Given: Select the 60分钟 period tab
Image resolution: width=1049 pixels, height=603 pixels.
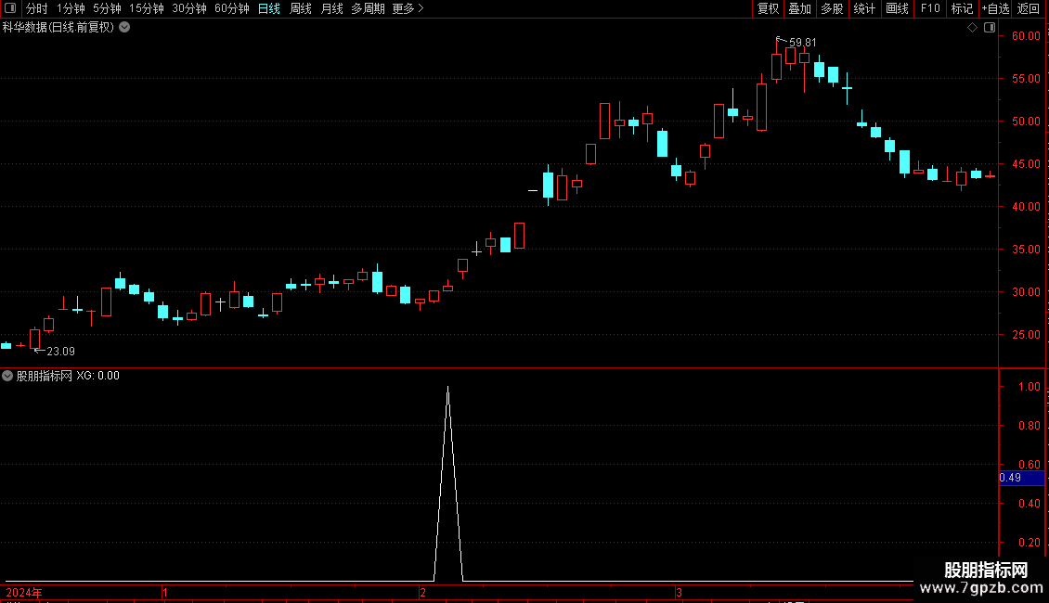Looking at the screenshot, I should (231, 8).
